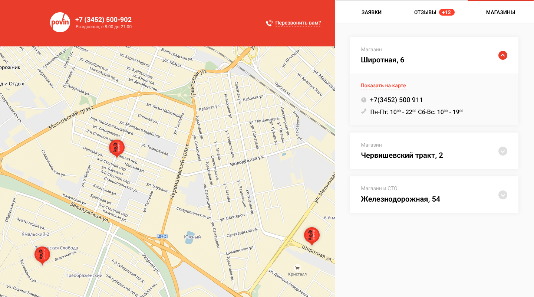Click the Ежедневно, с 8:00 до 21:00 text
This screenshot has height=297, width=534.
click(103, 27)
